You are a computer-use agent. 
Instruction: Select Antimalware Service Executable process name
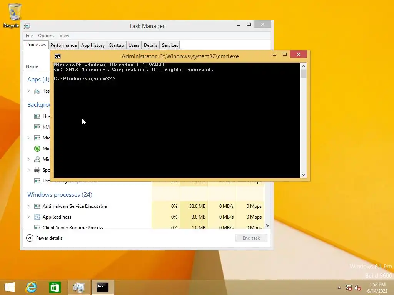(75, 206)
